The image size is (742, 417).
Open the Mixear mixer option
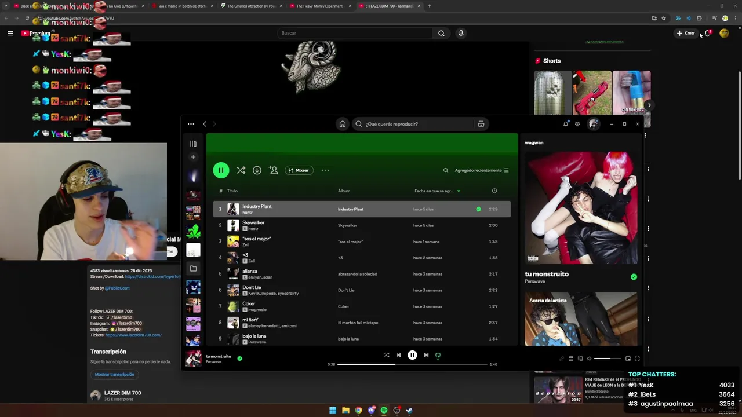(x=299, y=170)
